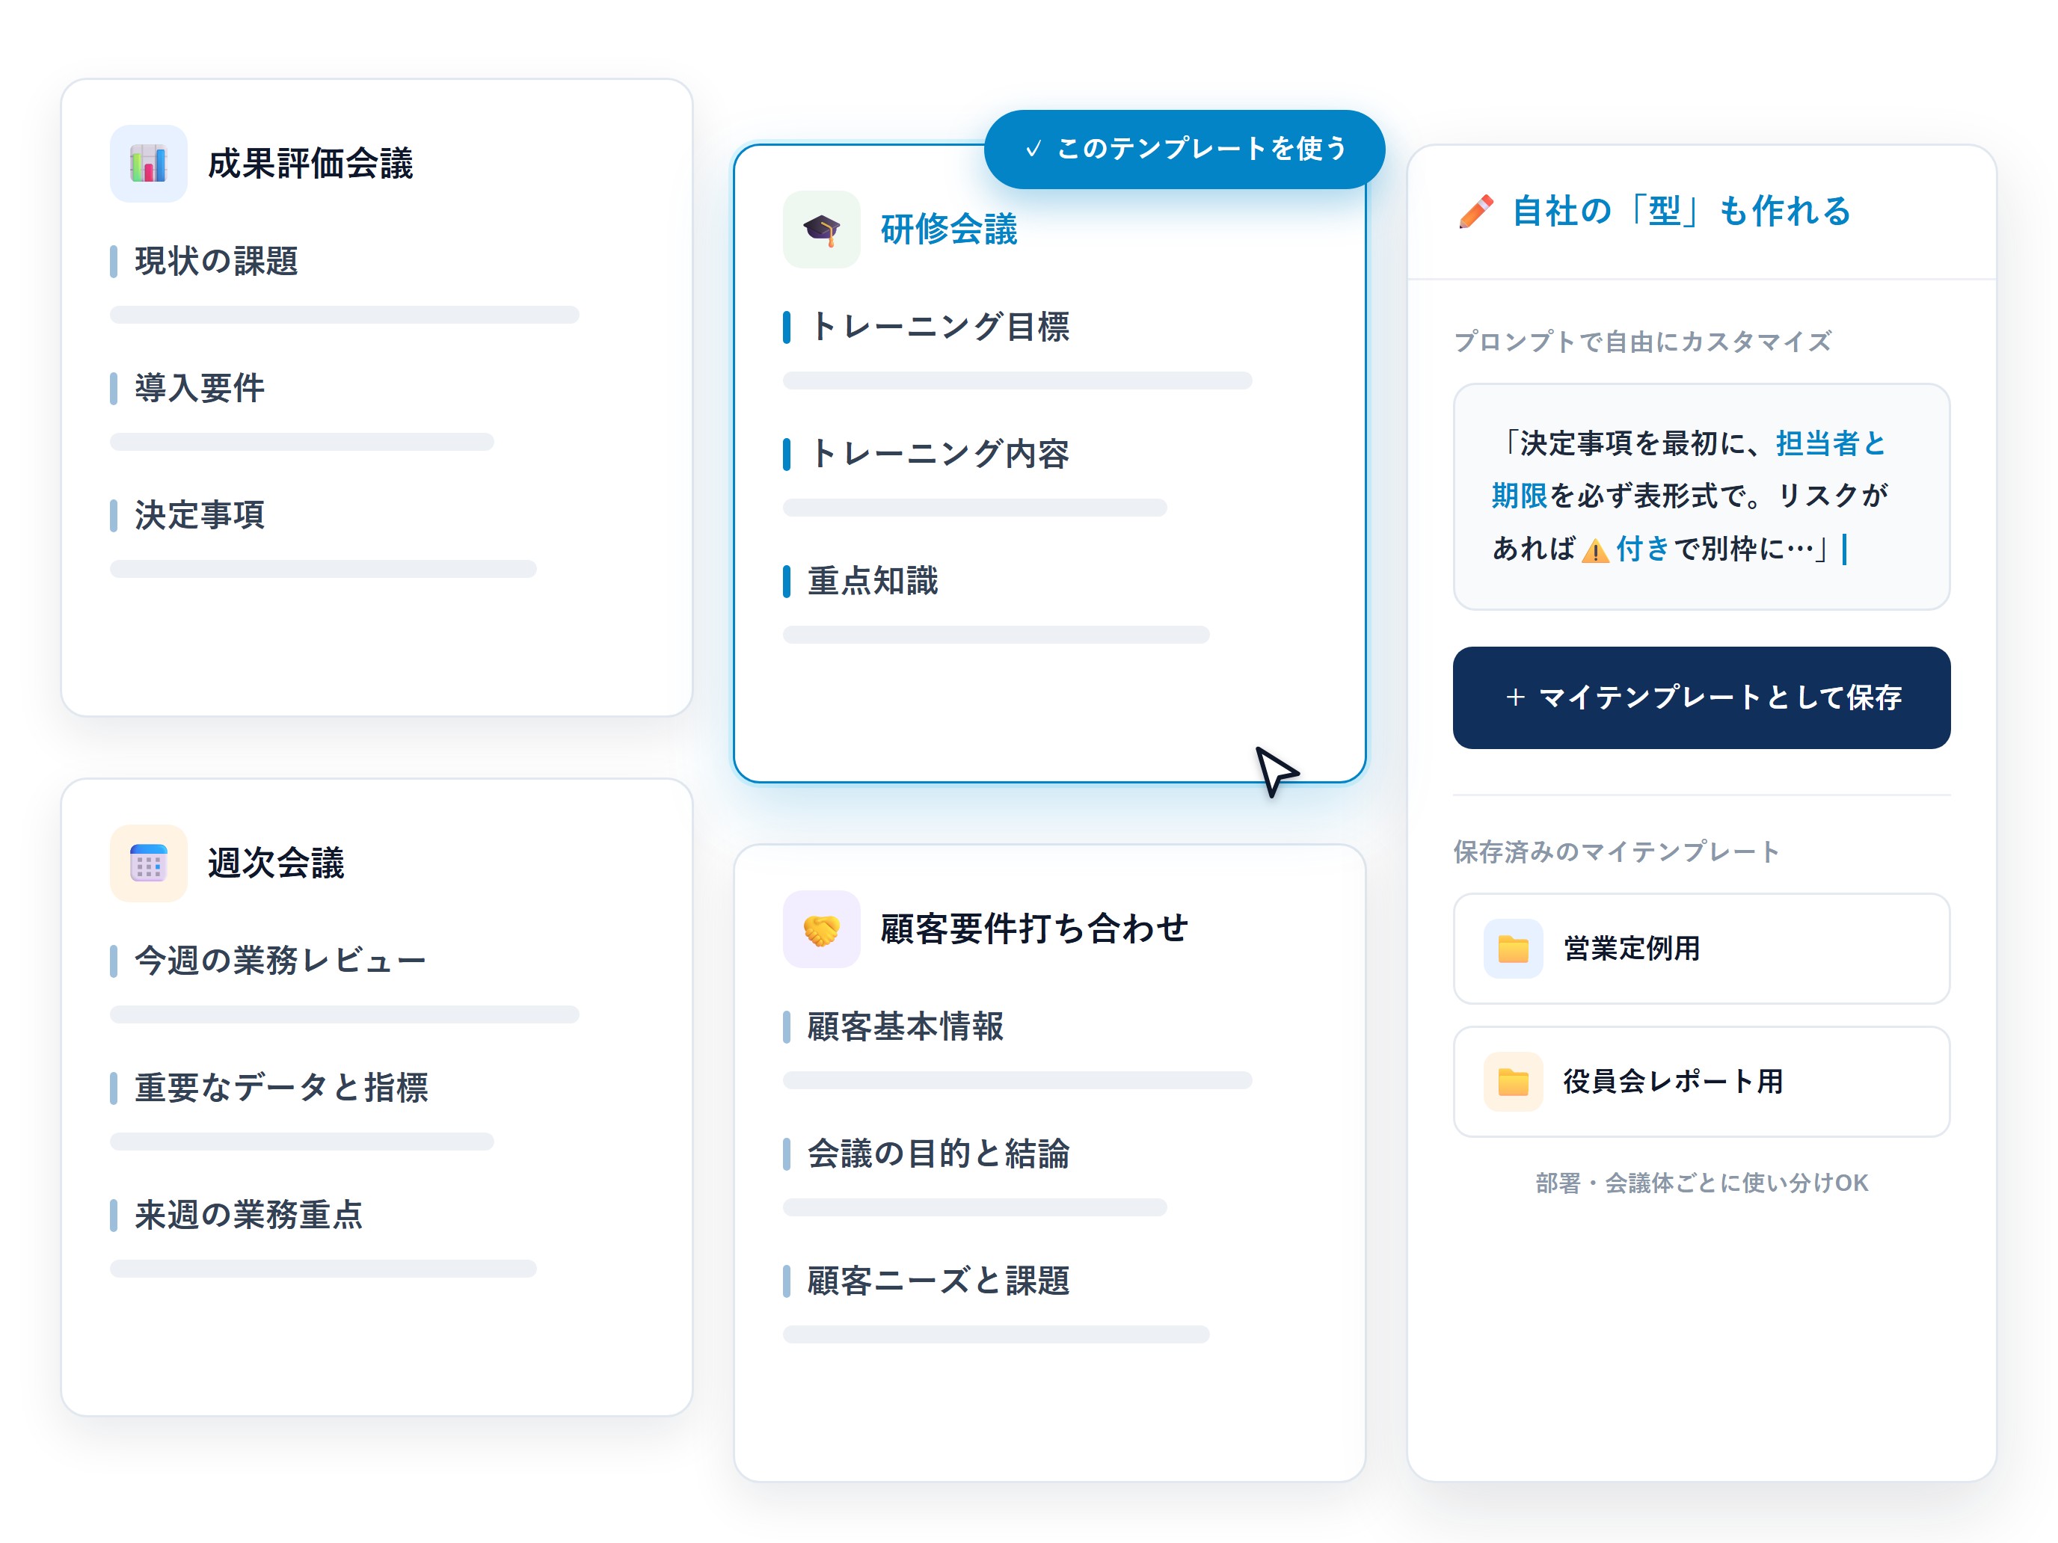Click the プロンプトで自由にカスタマイズ label

(x=1642, y=342)
